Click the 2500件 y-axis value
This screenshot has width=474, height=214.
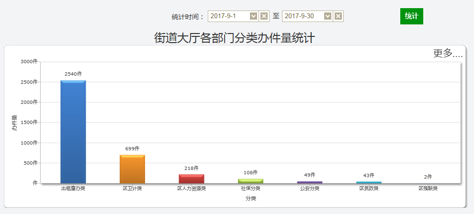29,82
